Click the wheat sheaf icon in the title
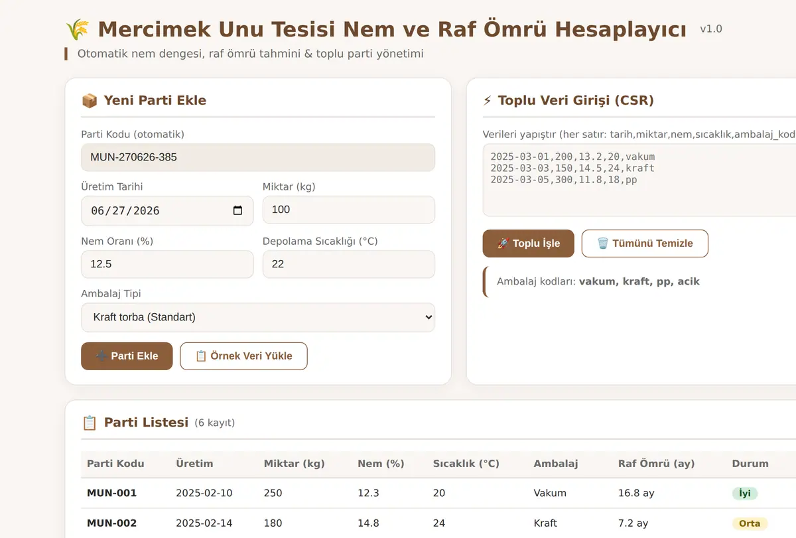Screen dimensions: 796x538 click(78, 29)
